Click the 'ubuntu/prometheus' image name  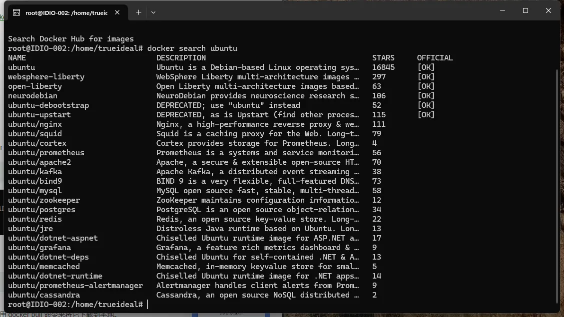(46, 153)
